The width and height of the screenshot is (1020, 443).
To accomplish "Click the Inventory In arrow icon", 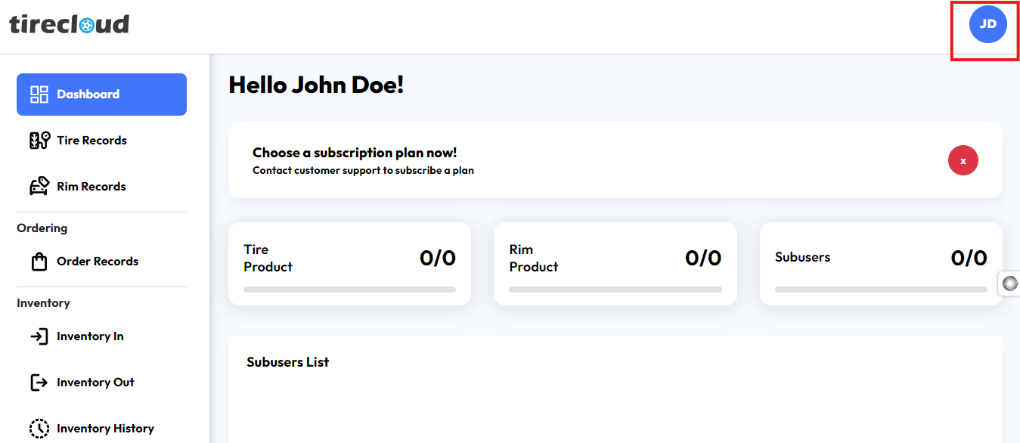I will [39, 336].
